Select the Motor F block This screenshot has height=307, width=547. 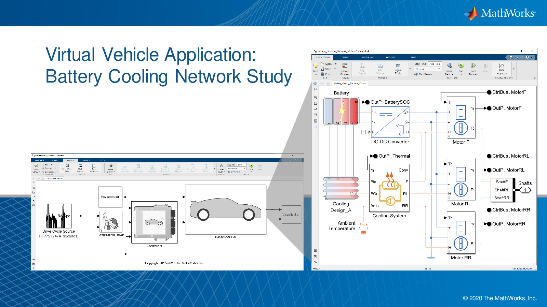(x=461, y=117)
